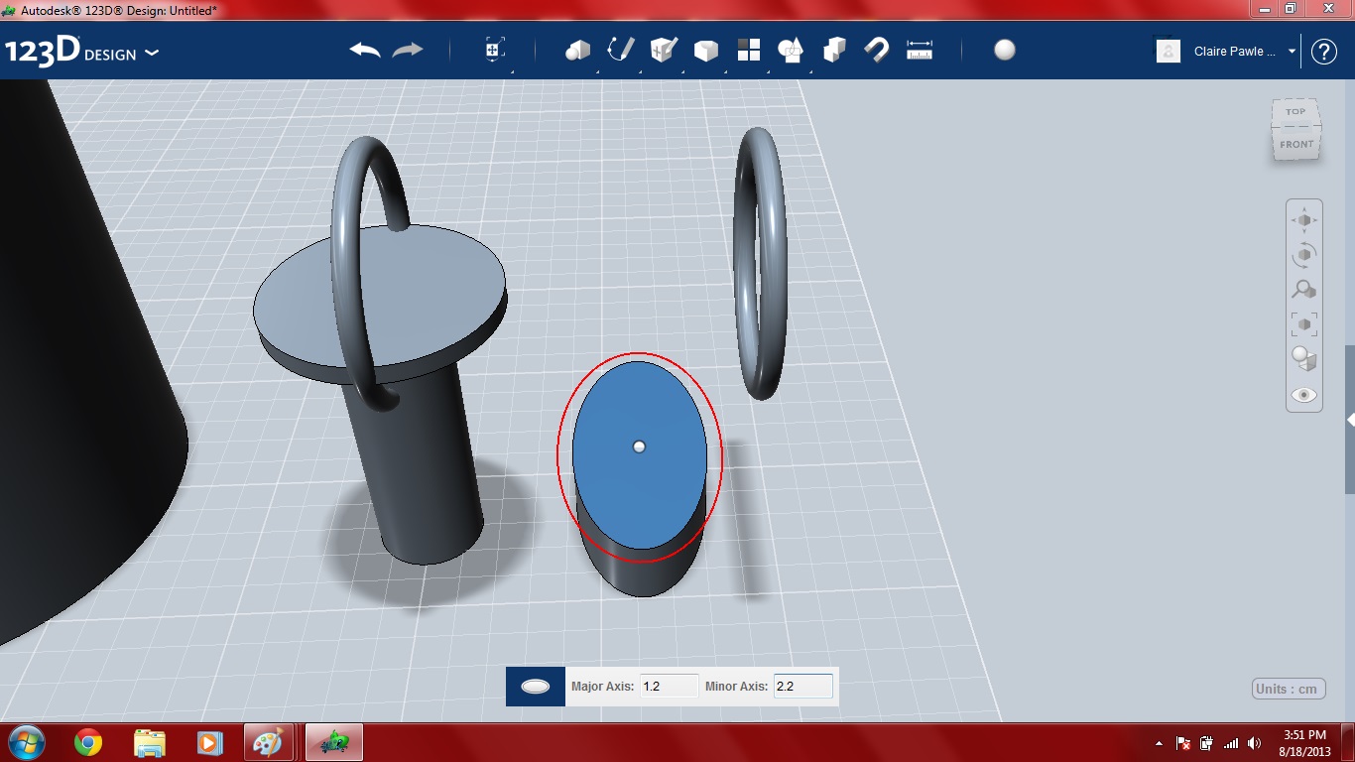
Task: Expand the Claire Pawle account dropdown
Action: pos(1292,52)
